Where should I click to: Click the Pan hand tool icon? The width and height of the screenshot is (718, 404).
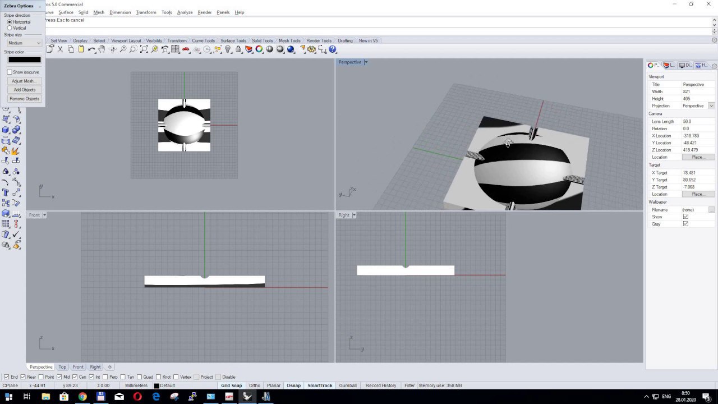(x=102, y=49)
